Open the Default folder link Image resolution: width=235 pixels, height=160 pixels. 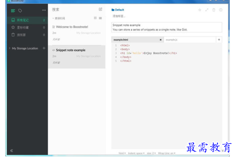118,10
